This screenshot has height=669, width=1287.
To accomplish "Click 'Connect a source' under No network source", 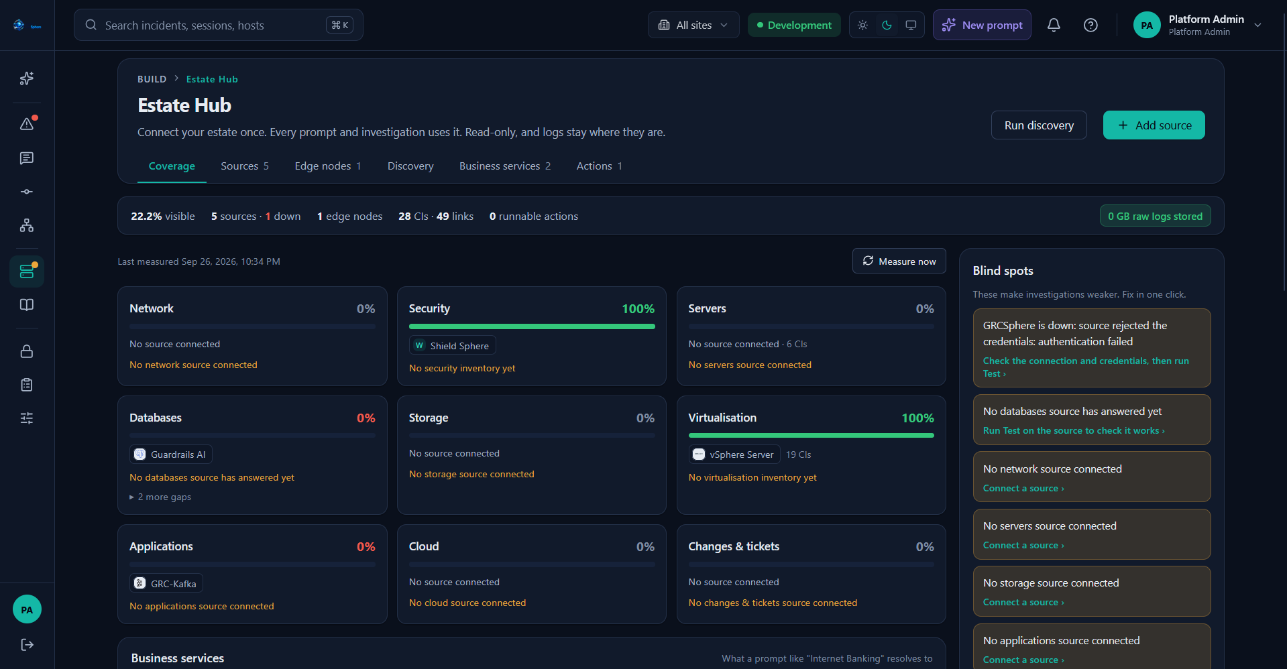I will pos(1023,489).
